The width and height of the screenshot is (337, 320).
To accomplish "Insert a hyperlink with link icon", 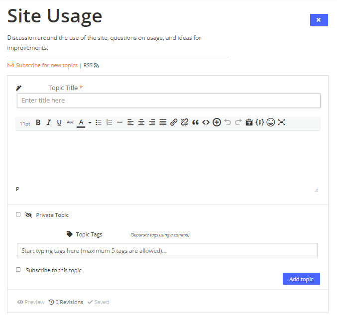I will point(174,122).
